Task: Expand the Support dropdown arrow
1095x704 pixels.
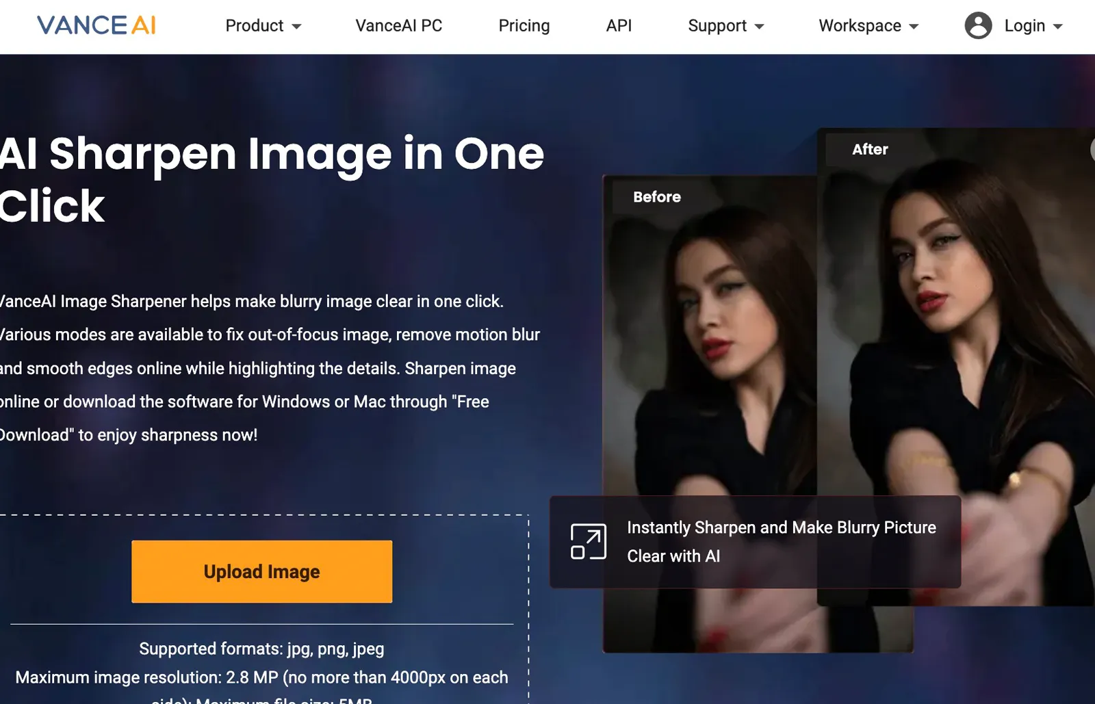Action: pyautogui.click(x=759, y=27)
